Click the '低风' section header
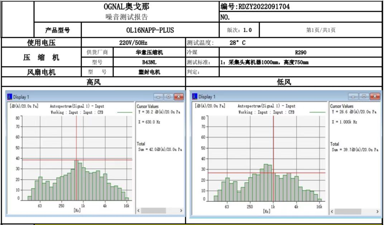This screenshot has height=225, width=384. point(284,82)
